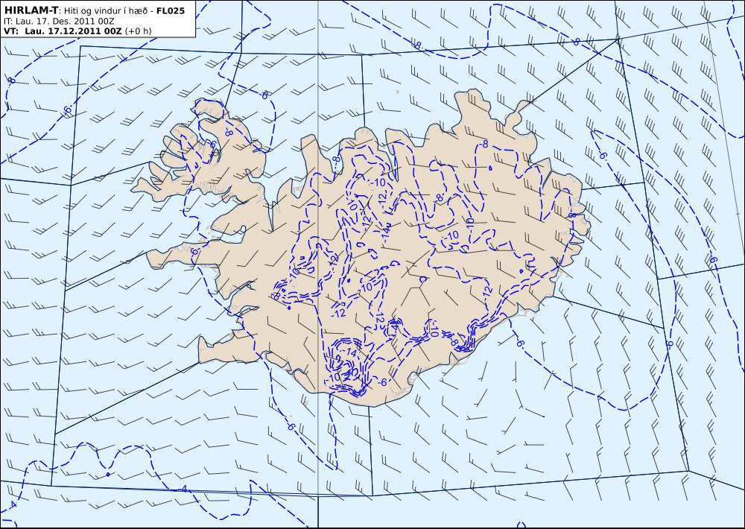Screen dimensions: 745x529
Task: Click the FL025 flight level label
Action: 171,11
